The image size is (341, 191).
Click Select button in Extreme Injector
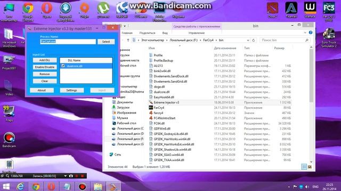pyautogui.click(x=106, y=41)
